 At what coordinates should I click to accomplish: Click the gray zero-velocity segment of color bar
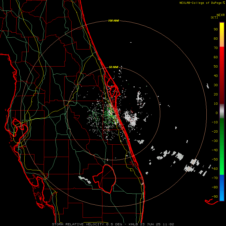tap(222, 111)
